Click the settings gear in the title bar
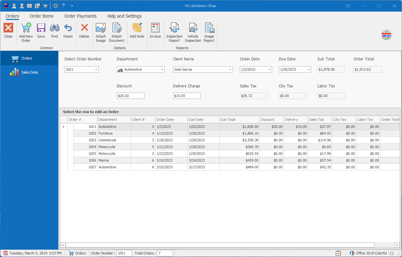This screenshot has width=402, height=257. click(55, 5)
